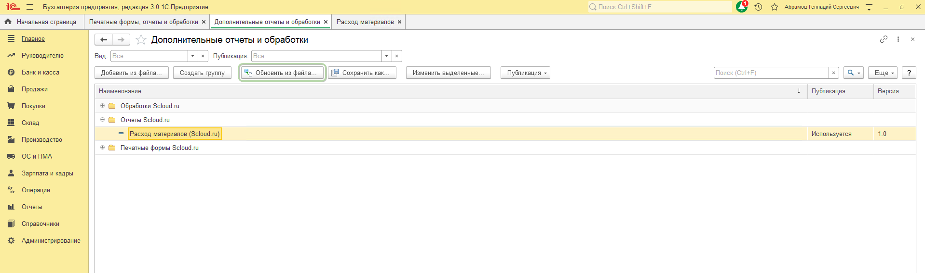The width and height of the screenshot is (925, 273).
Task: Click the Отчеты bar chart icon
Action: coord(11,207)
